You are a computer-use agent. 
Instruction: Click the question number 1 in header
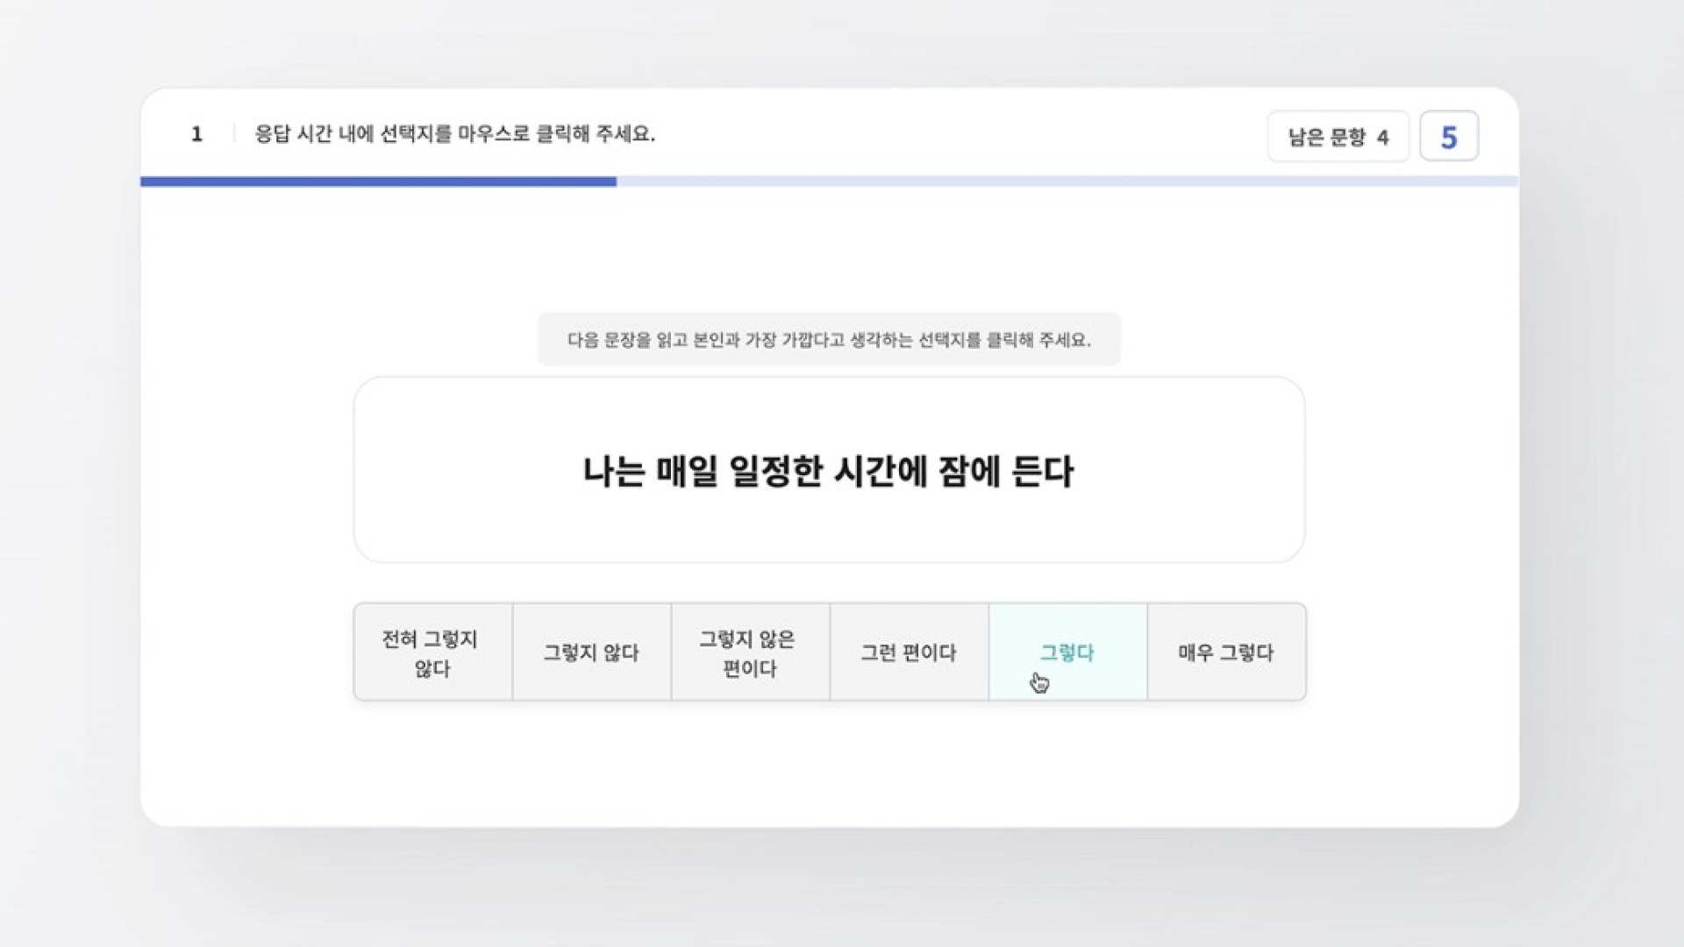[x=196, y=134]
